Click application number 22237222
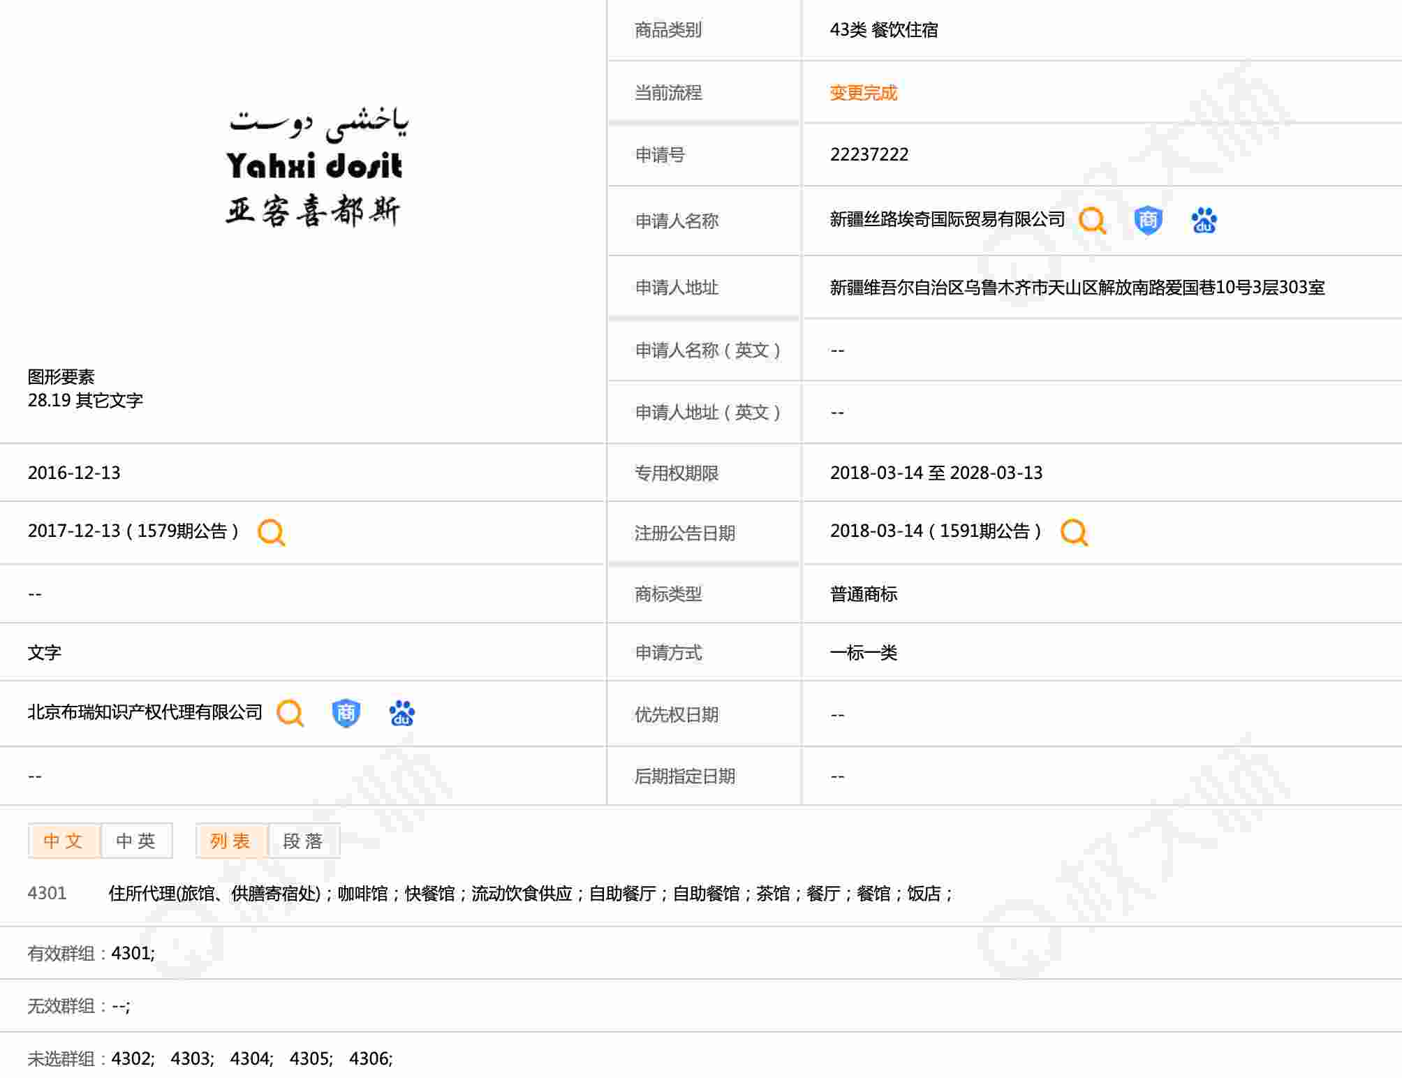The width and height of the screenshot is (1402, 1078). point(869,154)
